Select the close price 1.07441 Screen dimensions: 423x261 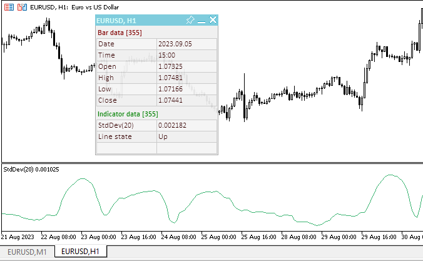click(186, 100)
